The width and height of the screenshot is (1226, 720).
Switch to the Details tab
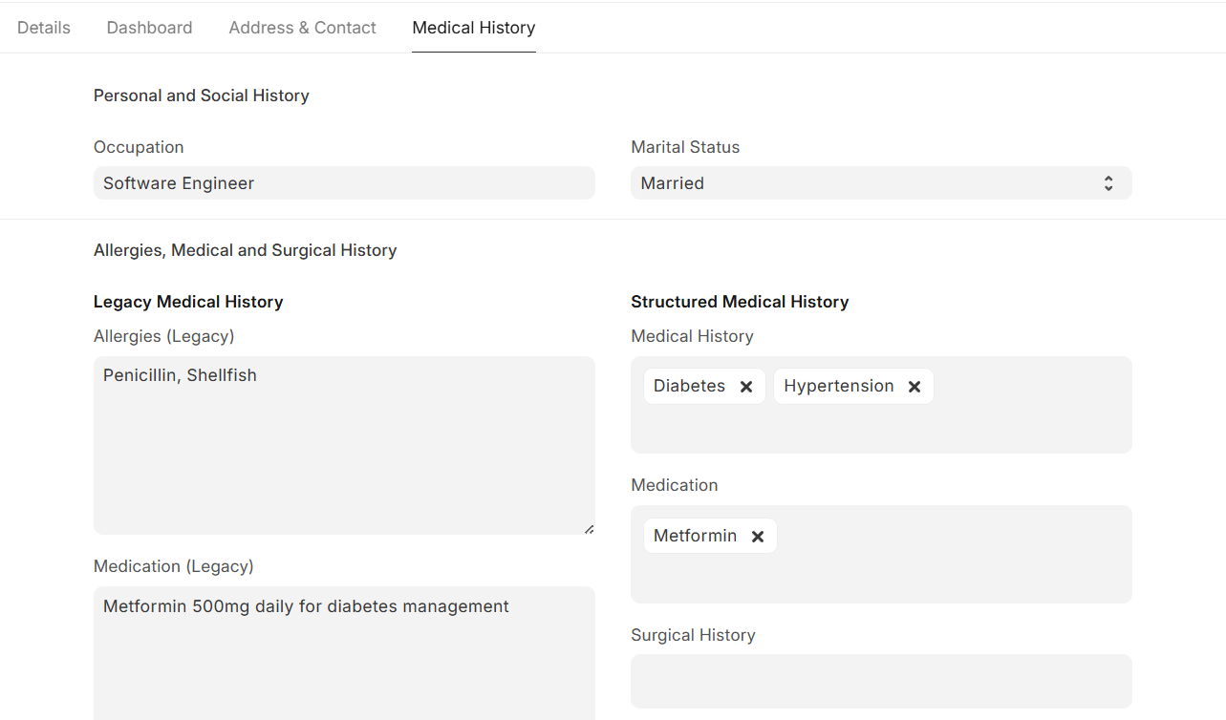coord(43,28)
